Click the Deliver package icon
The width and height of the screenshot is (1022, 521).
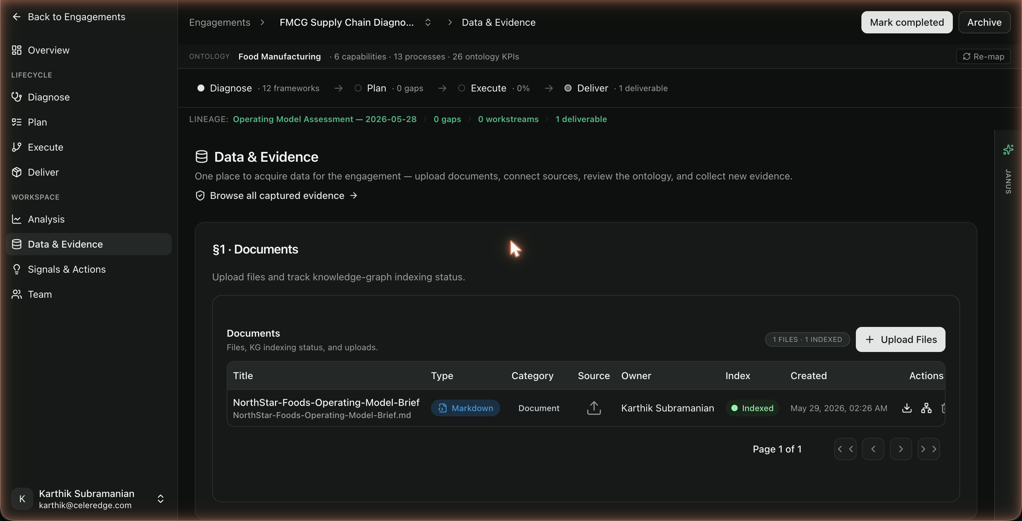tap(16, 172)
